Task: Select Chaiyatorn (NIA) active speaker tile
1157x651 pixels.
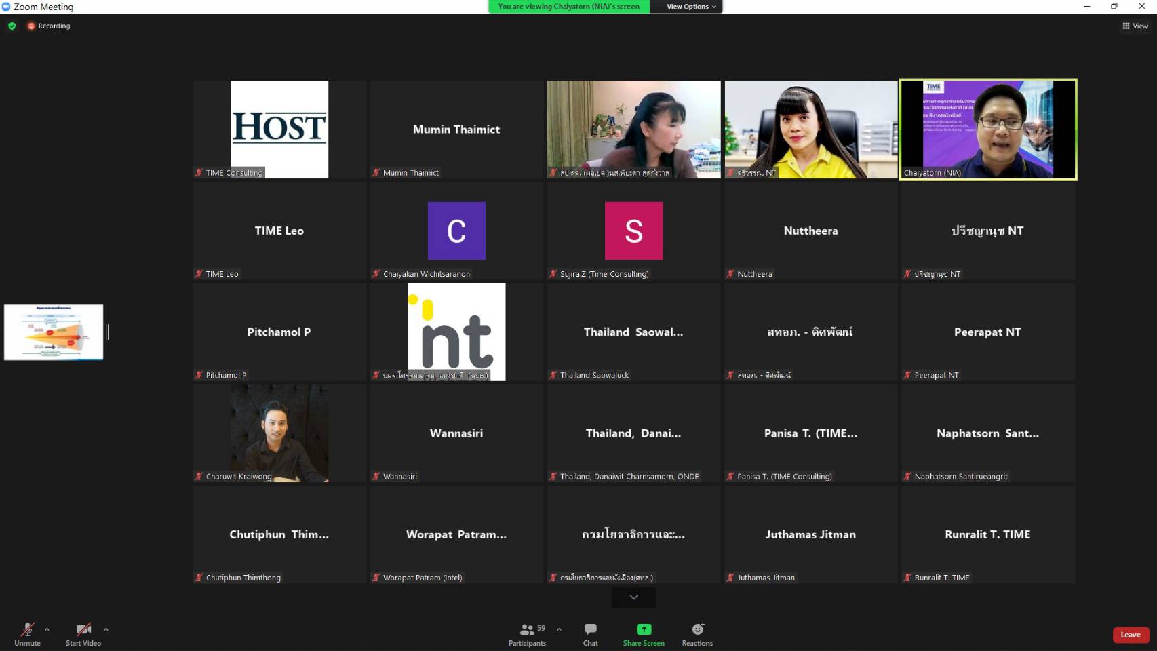Action: (988, 130)
